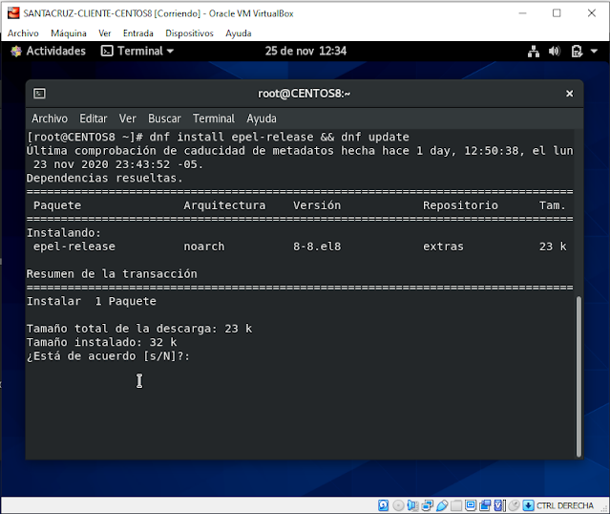
Task: Click the VirtualBox app icon in title bar
Action: point(13,12)
